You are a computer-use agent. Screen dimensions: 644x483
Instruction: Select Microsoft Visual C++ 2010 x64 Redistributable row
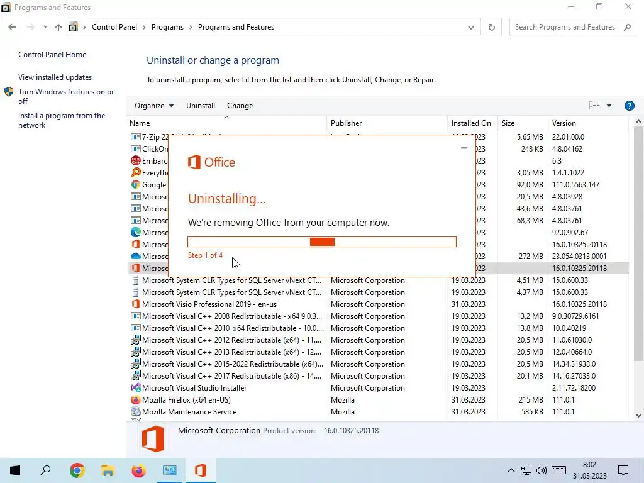coord(377,328)
